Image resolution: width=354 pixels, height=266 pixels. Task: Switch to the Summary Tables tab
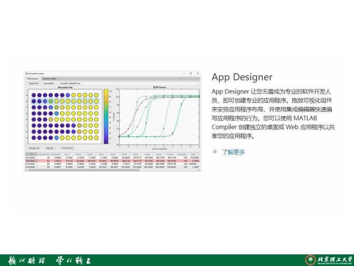point(49,78)
